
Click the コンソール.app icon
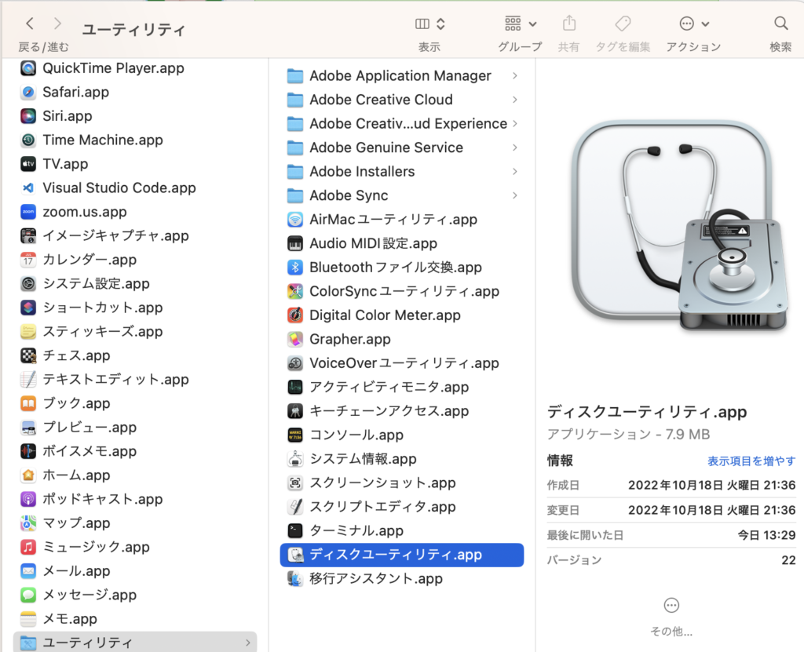(295, 435)
